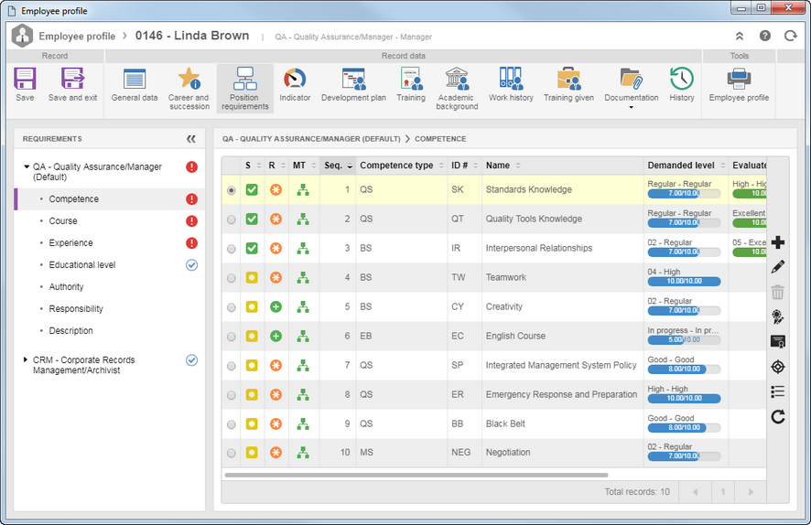Open the MT column sort menu

click(313, 166)
